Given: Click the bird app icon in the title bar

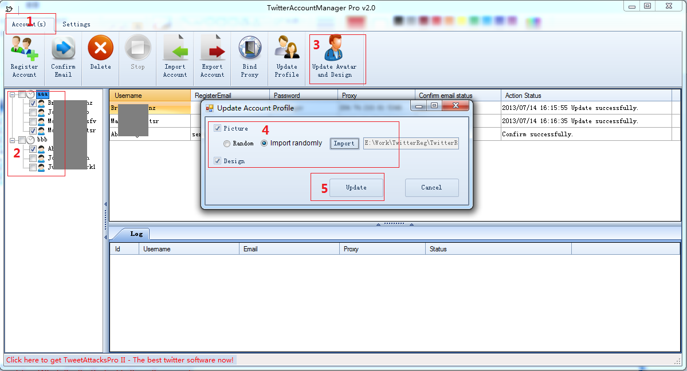Looking at the screenshot, I should point(9,9).
